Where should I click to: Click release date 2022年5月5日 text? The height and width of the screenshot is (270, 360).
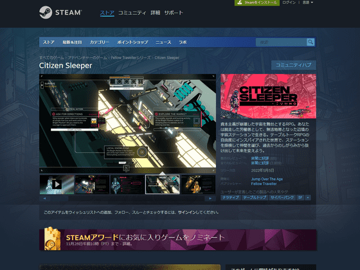(x=262, y=170)
